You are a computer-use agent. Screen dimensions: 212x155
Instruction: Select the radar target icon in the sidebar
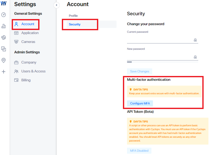click(x=4, y=37)
